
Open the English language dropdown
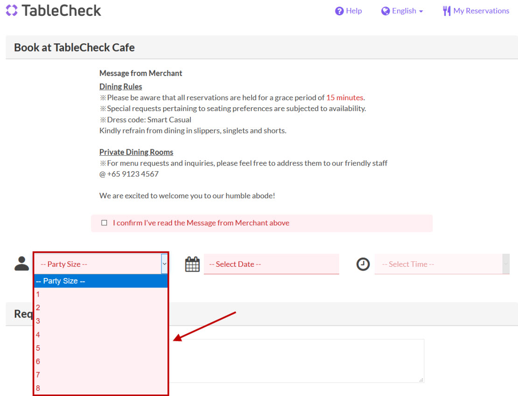(402, 11)
